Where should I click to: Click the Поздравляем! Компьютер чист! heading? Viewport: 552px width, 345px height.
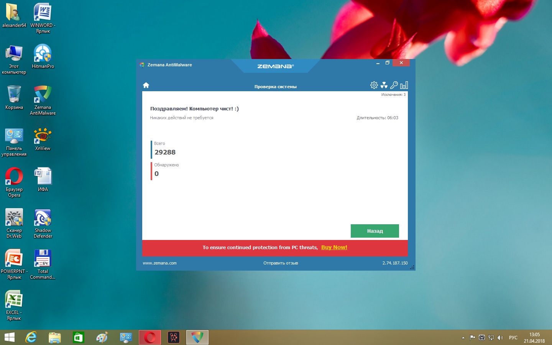(x=194, y=109)
